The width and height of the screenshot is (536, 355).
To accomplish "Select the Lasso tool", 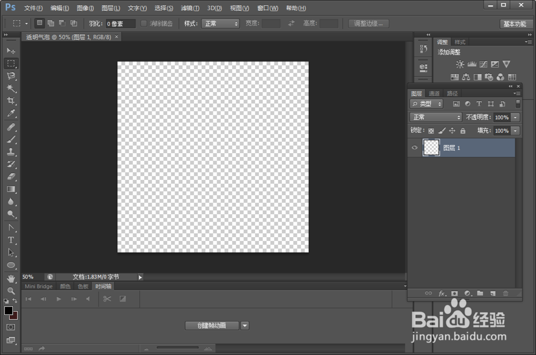I will [x=11, y=75].
